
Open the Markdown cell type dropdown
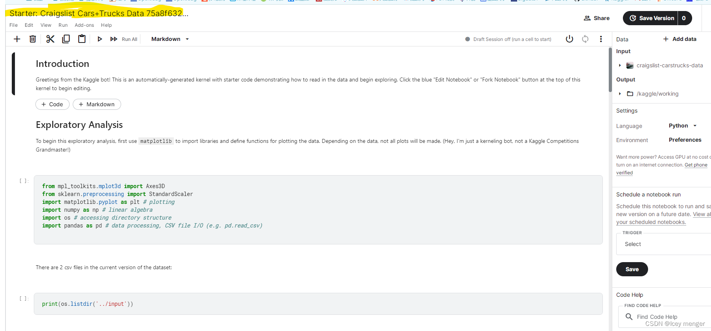[x=170, y=39]
